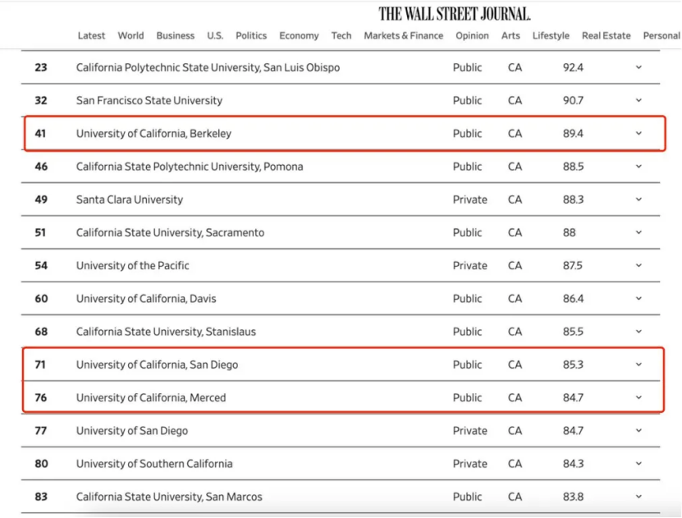This screenshot has height=518, width=682.
Task: Click Public in UC Davis row
Action: (x=467, y=300)
